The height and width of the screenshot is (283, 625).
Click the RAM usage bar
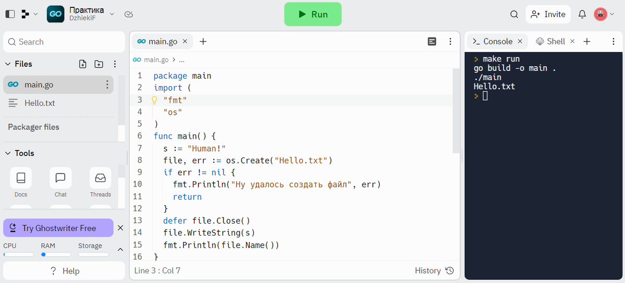coord(56,255)
